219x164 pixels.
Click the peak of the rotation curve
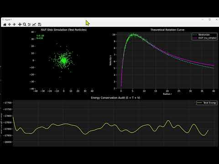pos(133,35)
